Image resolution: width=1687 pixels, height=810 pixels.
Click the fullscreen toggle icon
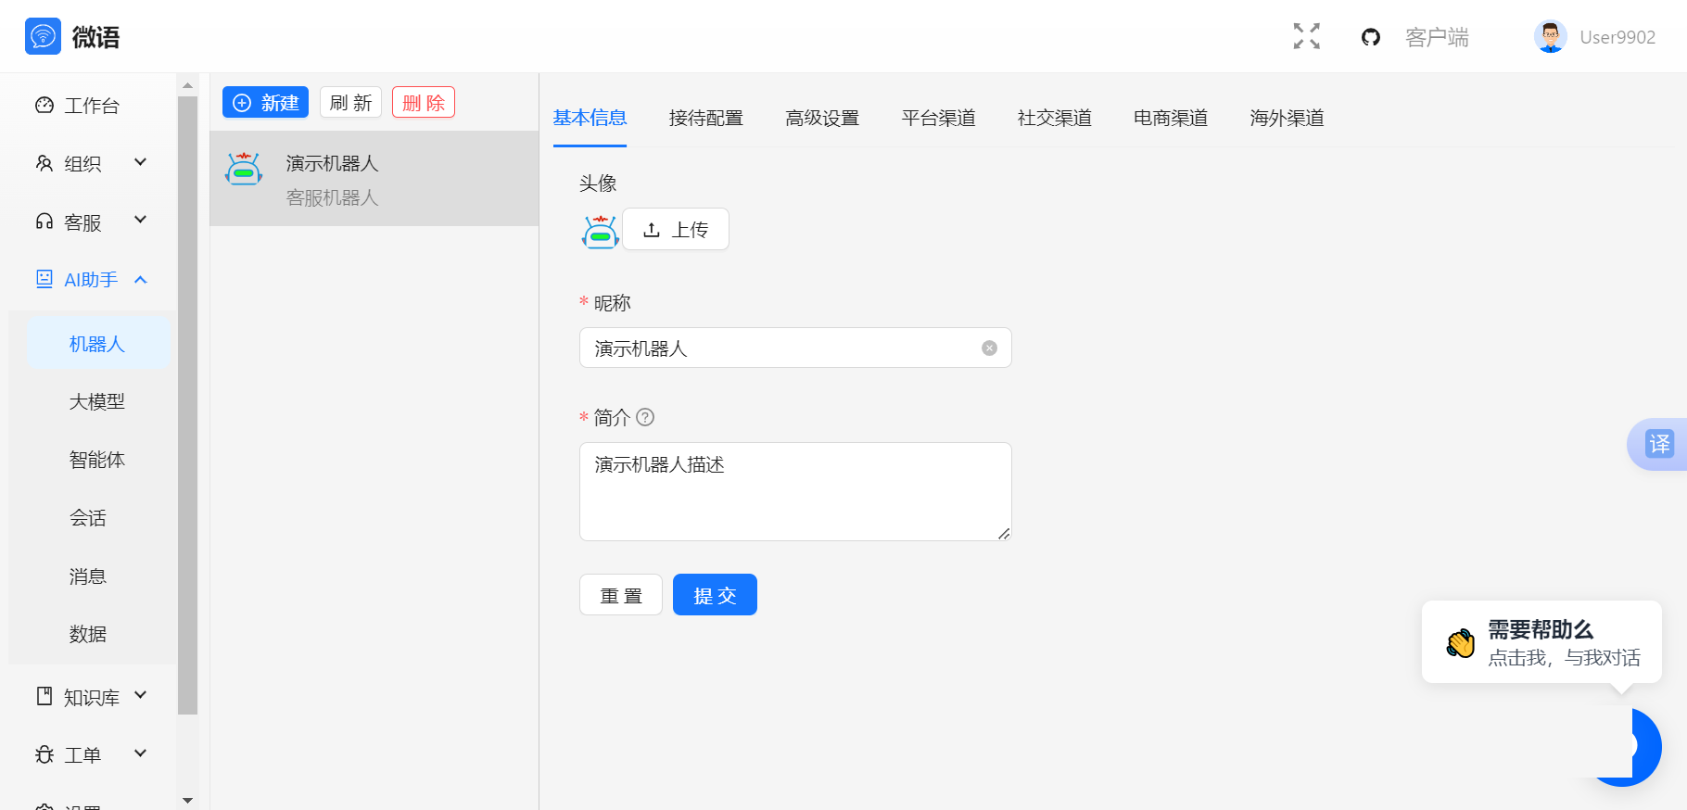[x=1306, y=36]
